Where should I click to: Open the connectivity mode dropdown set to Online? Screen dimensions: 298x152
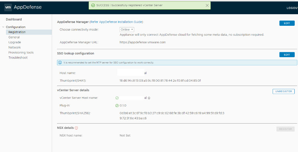tap(127, 29)
